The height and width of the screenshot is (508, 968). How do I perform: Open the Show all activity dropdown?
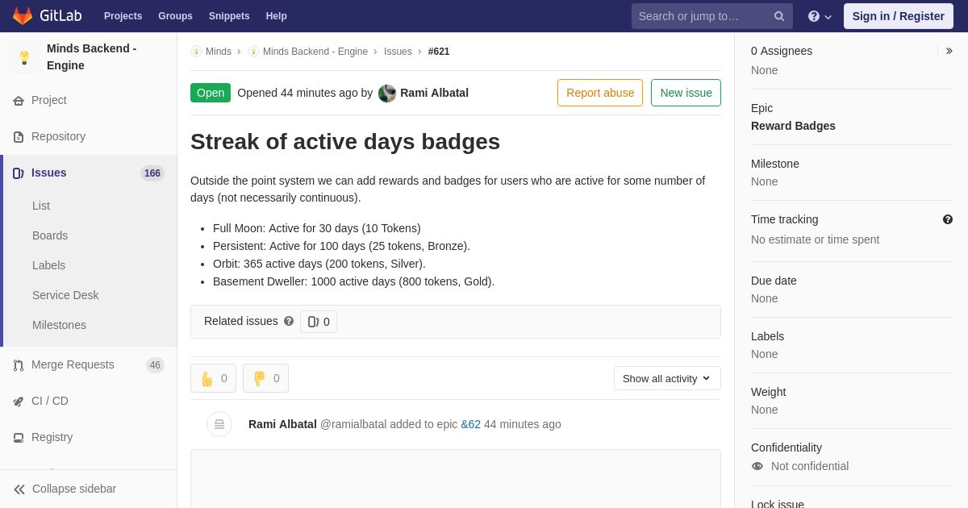(667, 378)
